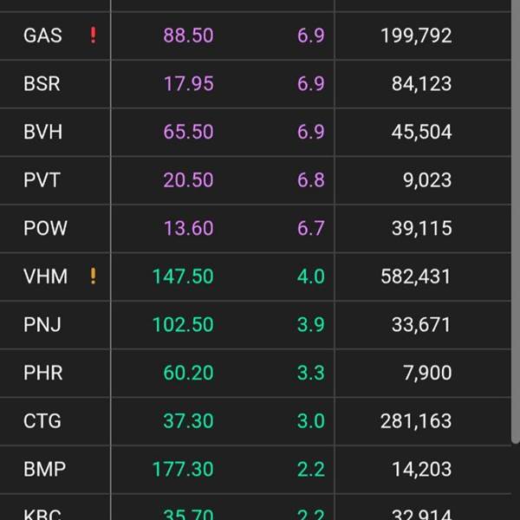Image resolution: width=520 pixels, height=520 pixels.
Task: Click the CTG volume 281,163
Action: pyautogui.click(x=416, y=421)
